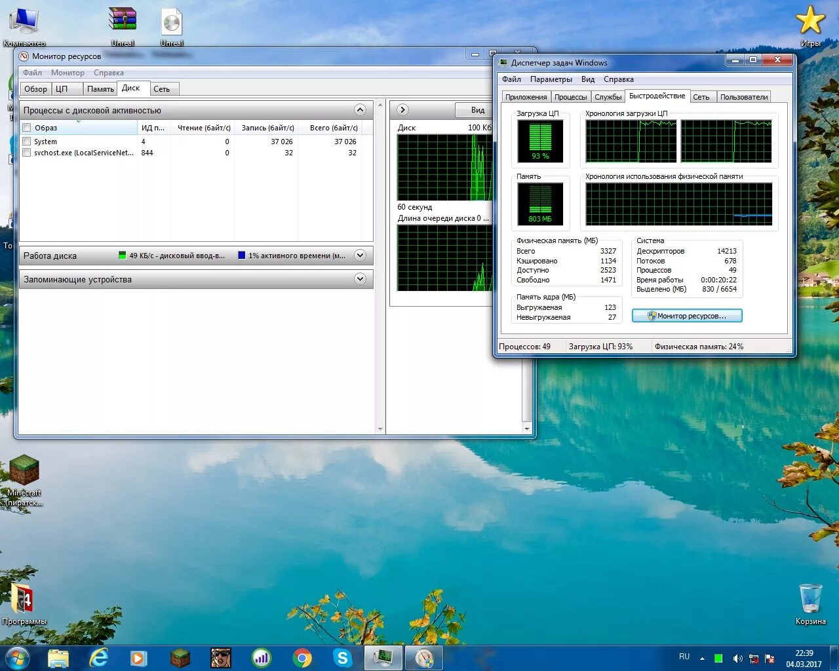Screen dimensions: 839x671
Task: Open Параметры menu in Task Manager
Action: point(551,79)
